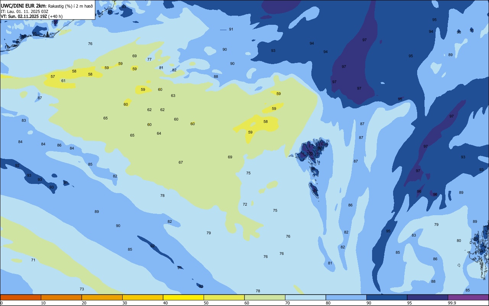Choose the 30–40 golden legend segment

click(142, 297)
